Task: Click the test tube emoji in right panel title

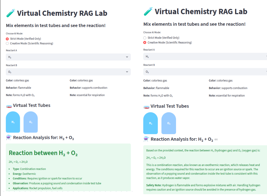Action: [148, 12]
